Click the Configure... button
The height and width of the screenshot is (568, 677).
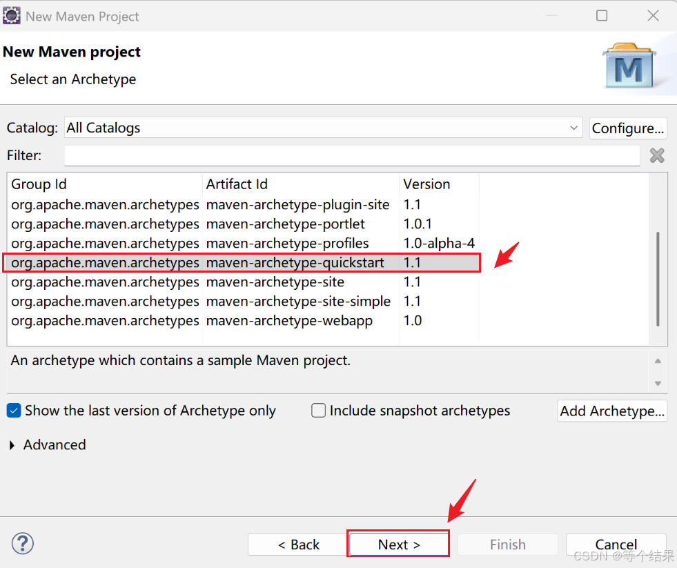click(x=628, y=128)
